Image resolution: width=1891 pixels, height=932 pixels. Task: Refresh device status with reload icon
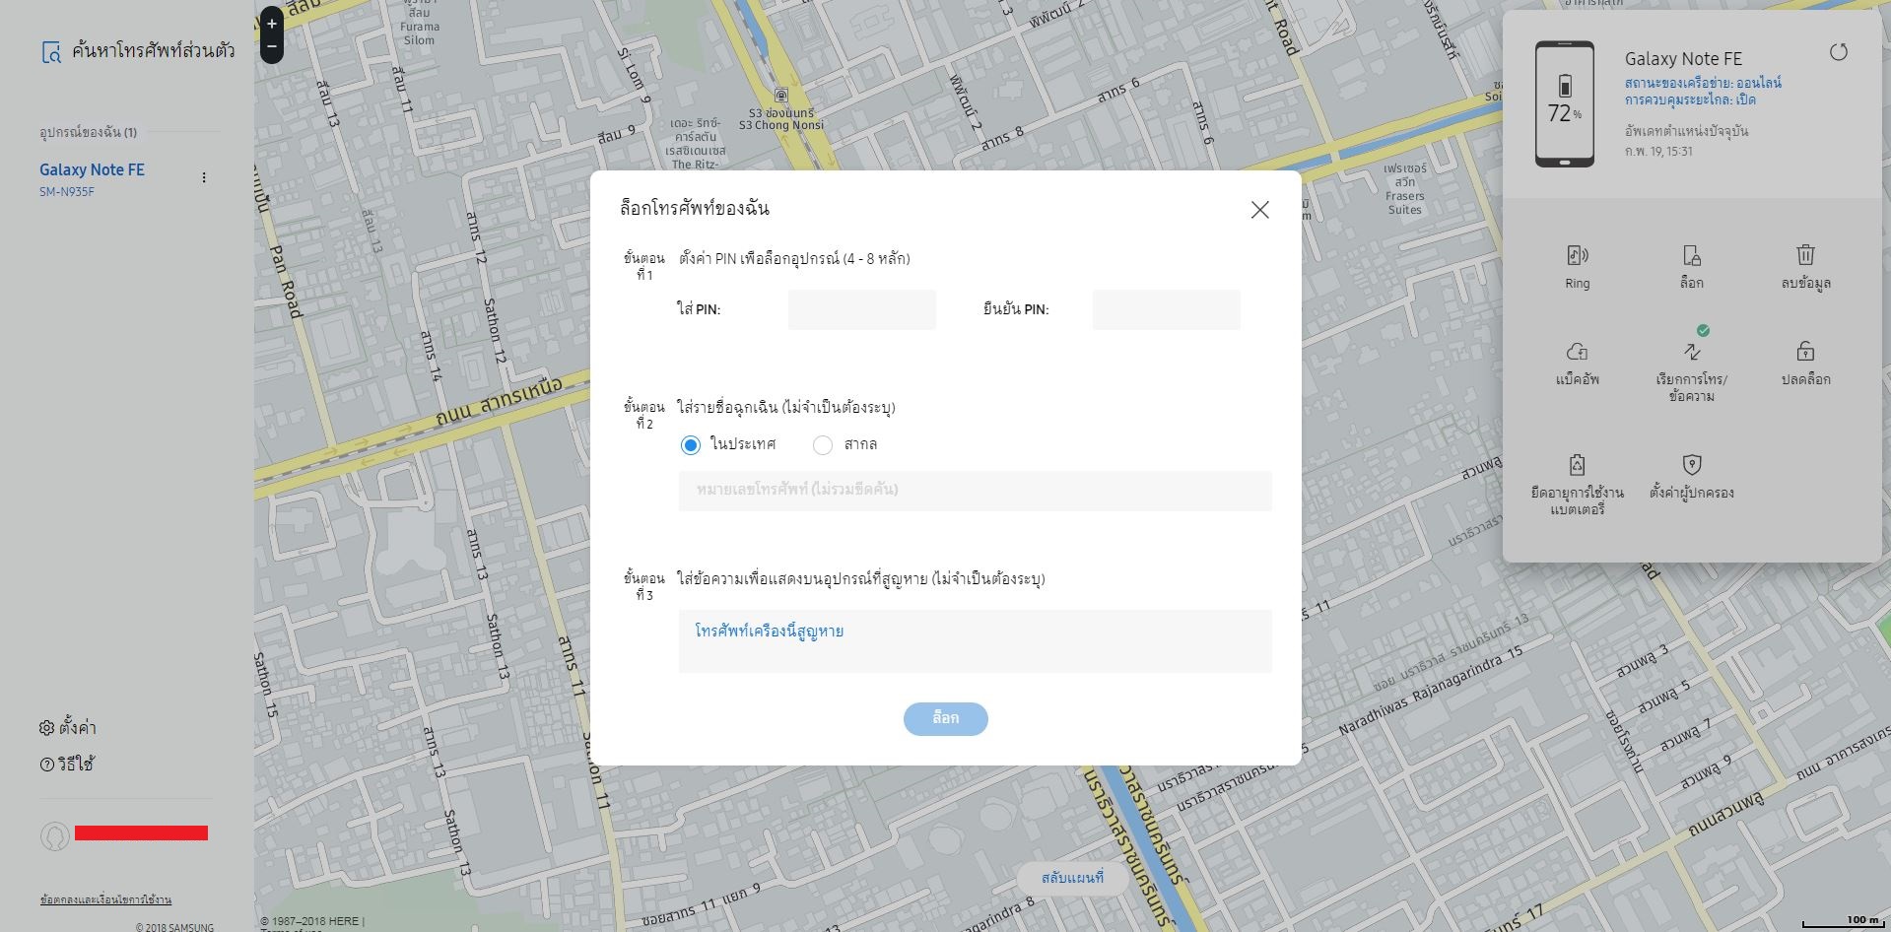click(x=1838, y=52)
